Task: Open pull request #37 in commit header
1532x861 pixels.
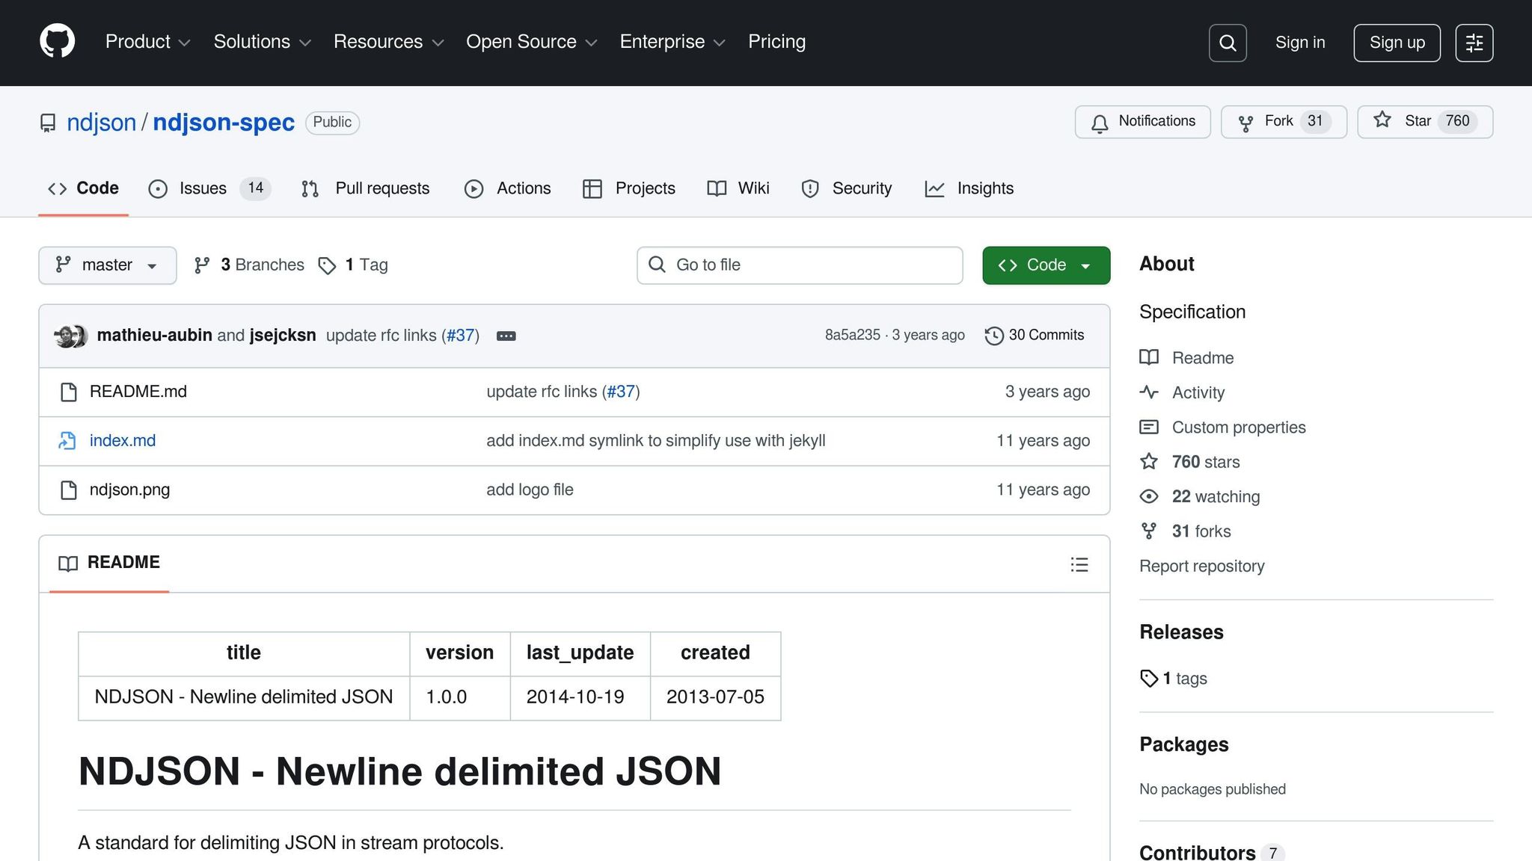Action: pos(461,336)
